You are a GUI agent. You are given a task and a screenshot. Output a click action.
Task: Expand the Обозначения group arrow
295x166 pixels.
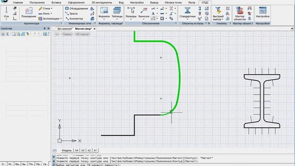click(176, 24)
